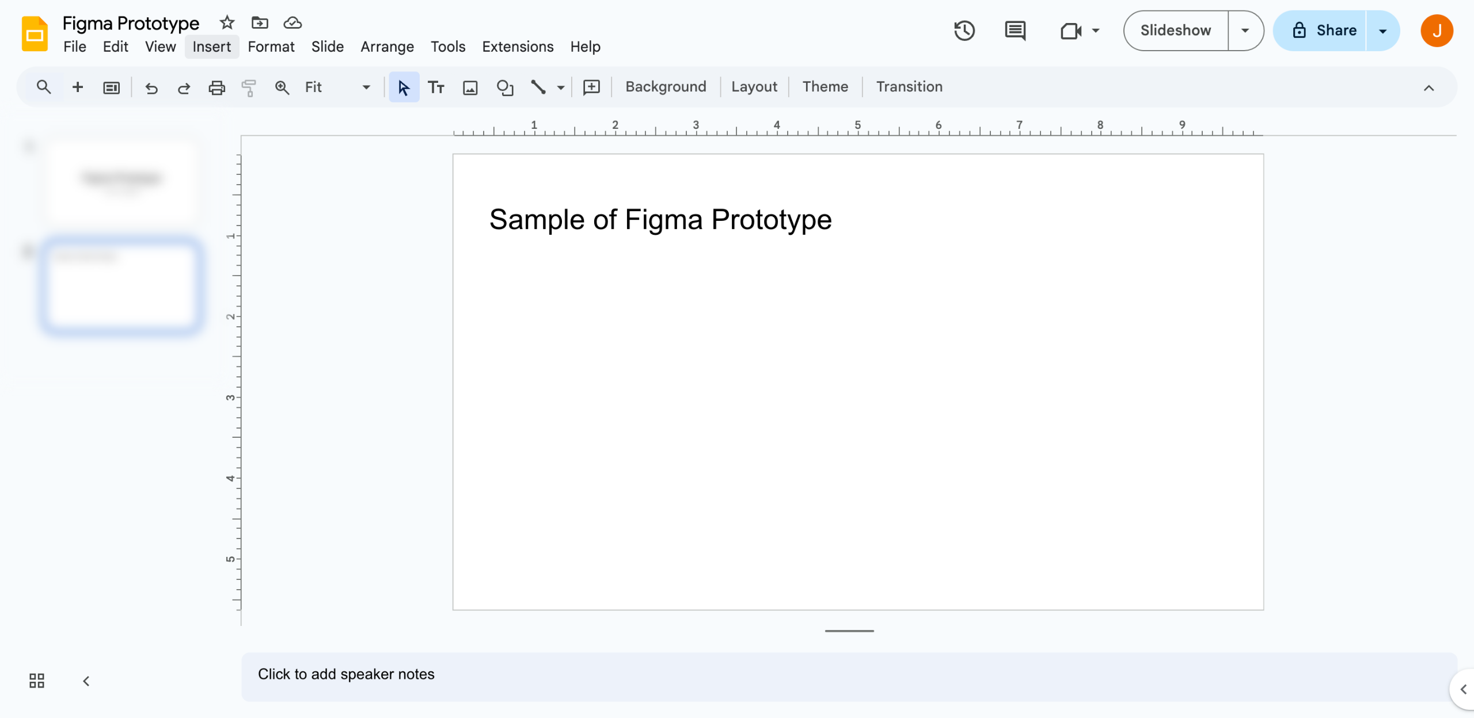
Task: Star the Figma Prototype document
Action: point(227,23)
